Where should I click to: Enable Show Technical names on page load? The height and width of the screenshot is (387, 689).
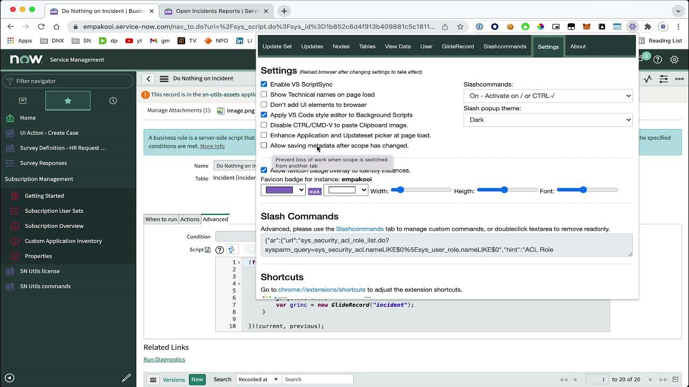[x=264, y=95]
